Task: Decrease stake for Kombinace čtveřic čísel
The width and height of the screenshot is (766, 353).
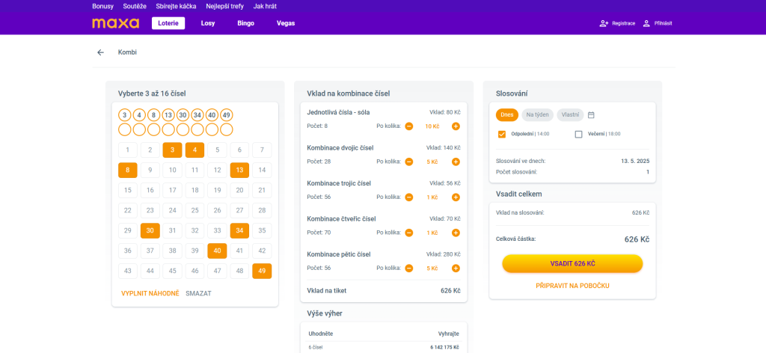Action: pyautogui.click(x=409, y=233)
